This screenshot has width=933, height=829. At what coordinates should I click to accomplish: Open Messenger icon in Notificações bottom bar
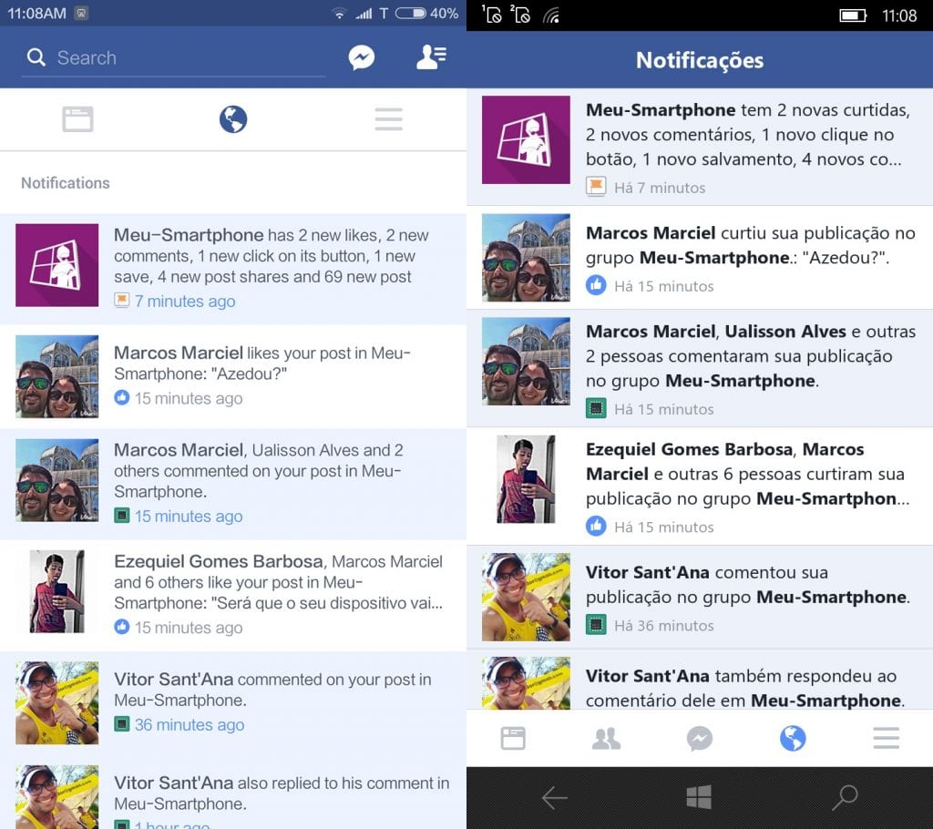[700, 739]
